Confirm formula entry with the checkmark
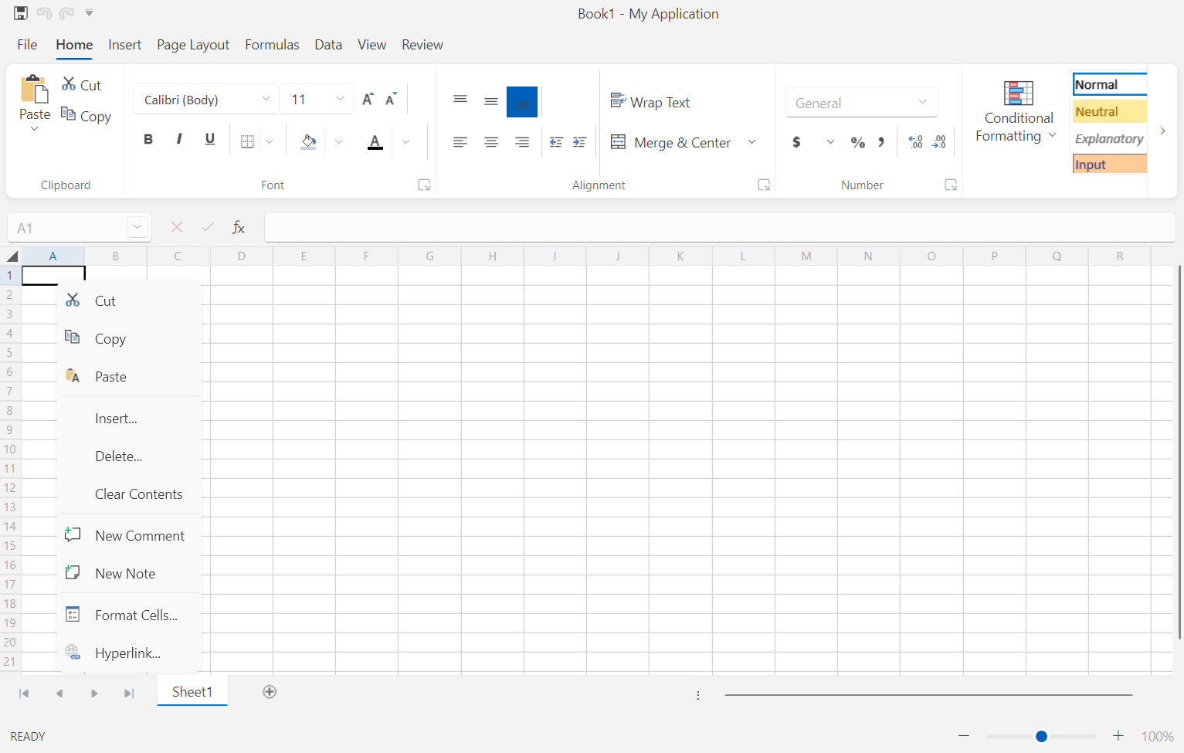1184x753 pixels. [x=207, y=227]
